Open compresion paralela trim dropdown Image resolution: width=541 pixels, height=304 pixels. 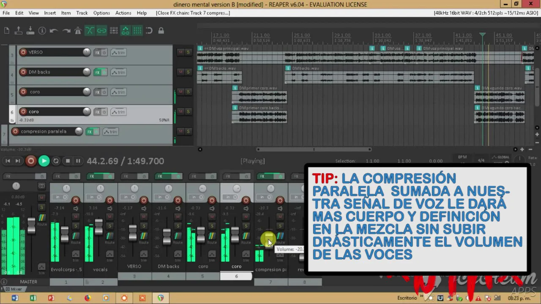111,132
